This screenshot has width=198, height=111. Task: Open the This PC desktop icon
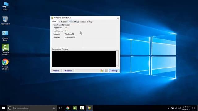click(x=5, y=6)
